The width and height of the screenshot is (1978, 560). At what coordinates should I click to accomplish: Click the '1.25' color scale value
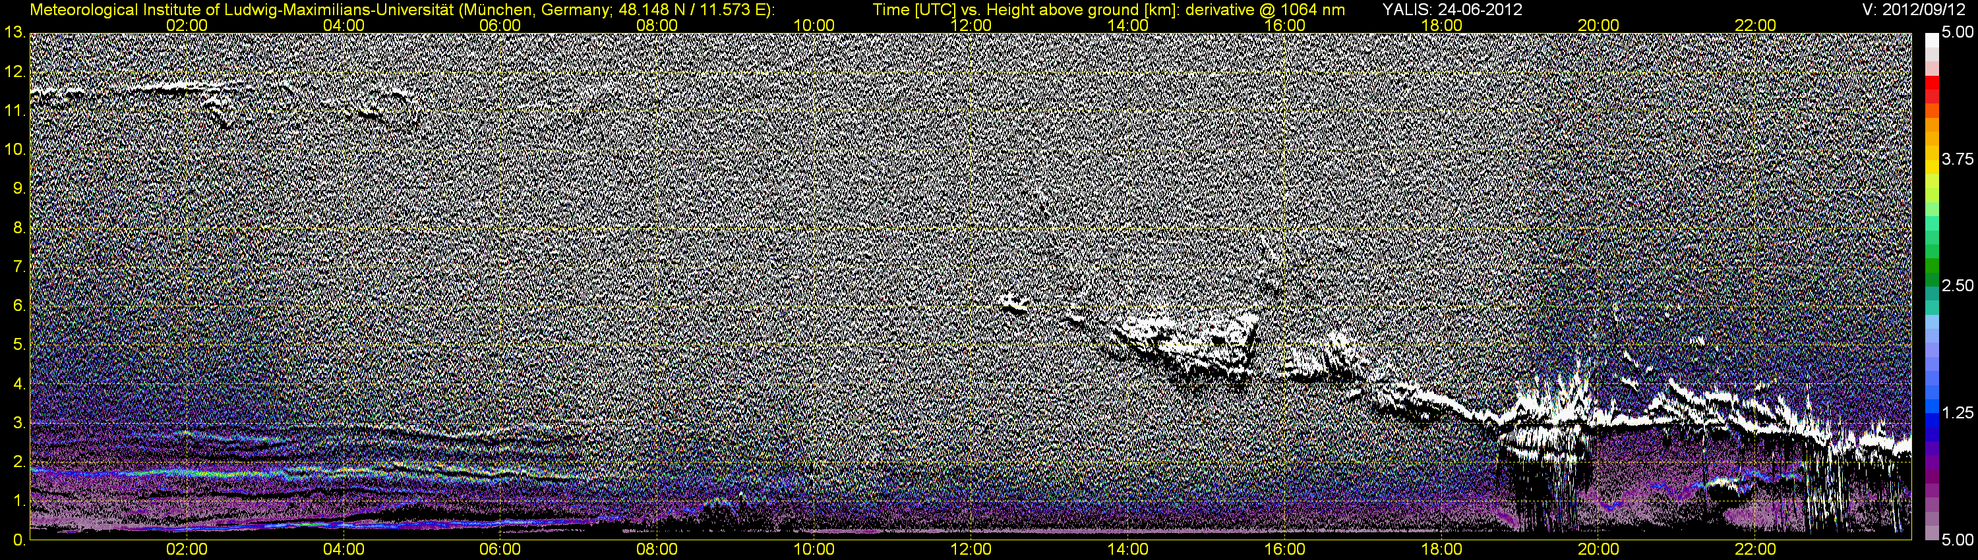(x=1958, y=412)
